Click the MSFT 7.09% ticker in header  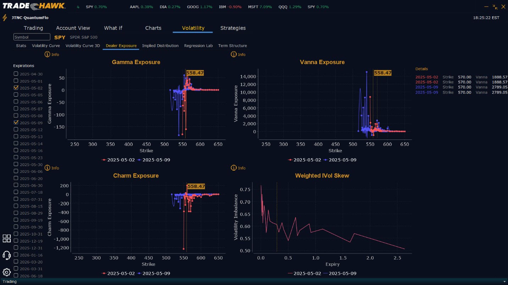click(260, 7)
